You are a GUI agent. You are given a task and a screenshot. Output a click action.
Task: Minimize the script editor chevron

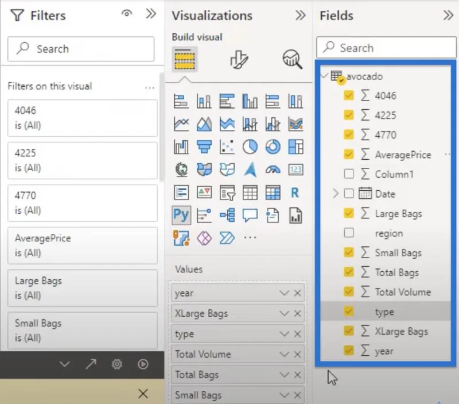click(64, 364)
